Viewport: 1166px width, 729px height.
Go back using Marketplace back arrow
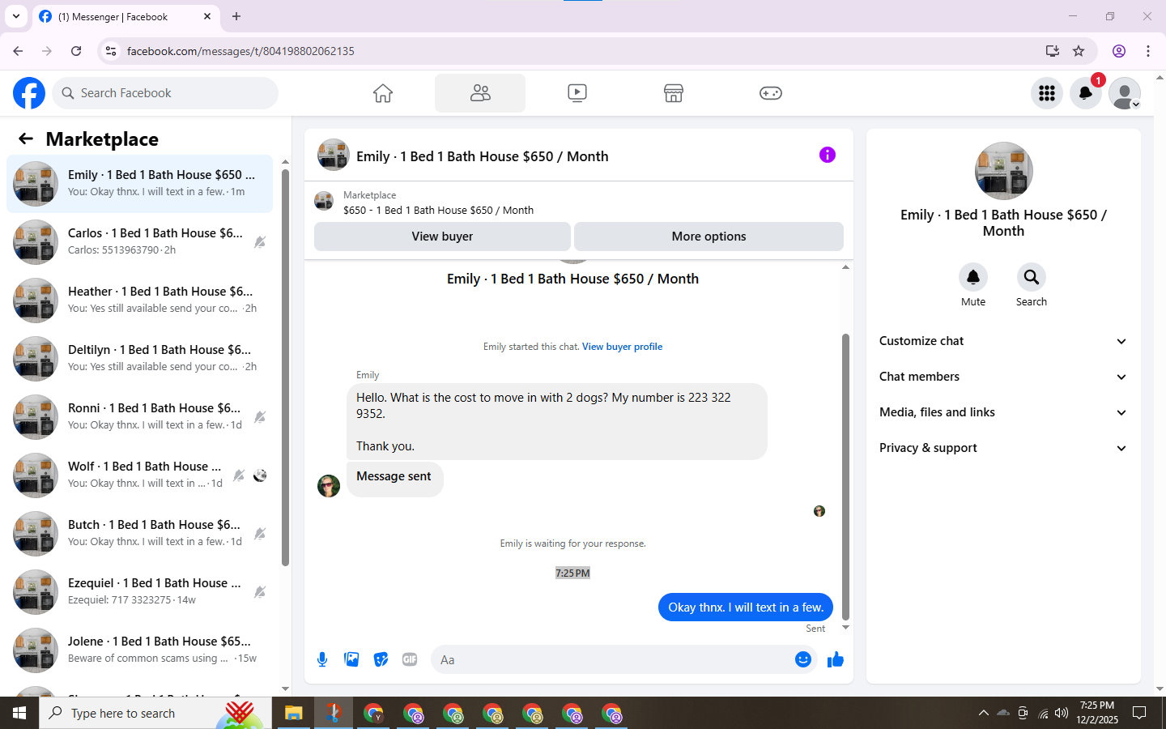click(x=26, y=139)
